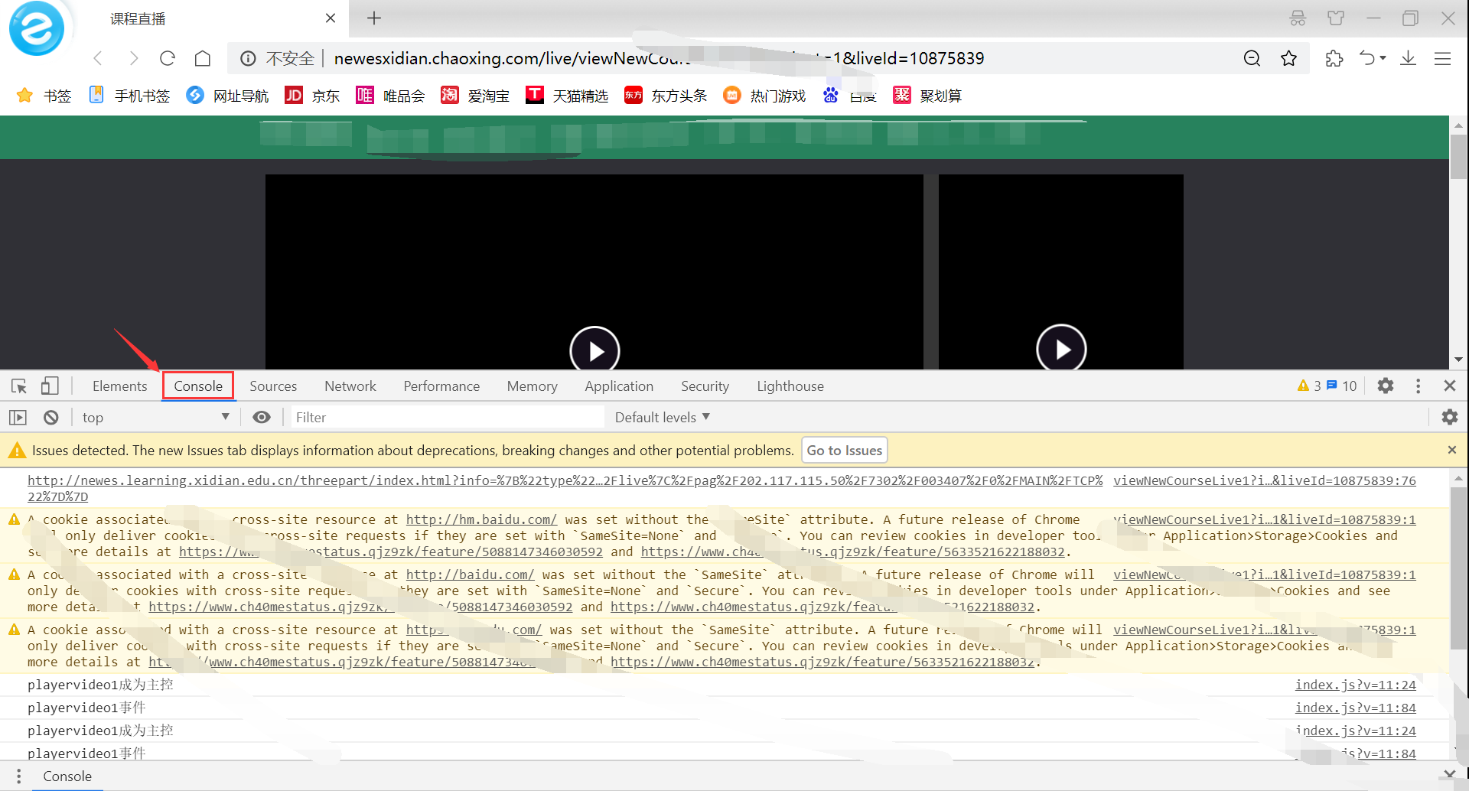
Task: Open DevTools settings gear
Action: (x=1386, y=386)
